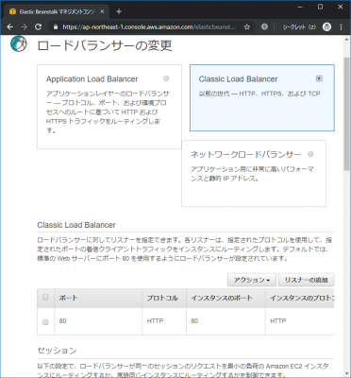Click the Elastic Beanstalk globe logo

click(x=19, y=43)
